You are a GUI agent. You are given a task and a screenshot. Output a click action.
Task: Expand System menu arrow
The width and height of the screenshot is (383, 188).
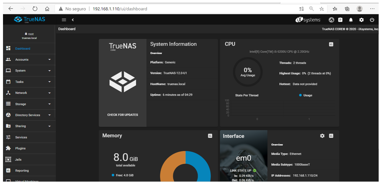tap(50, 71)
